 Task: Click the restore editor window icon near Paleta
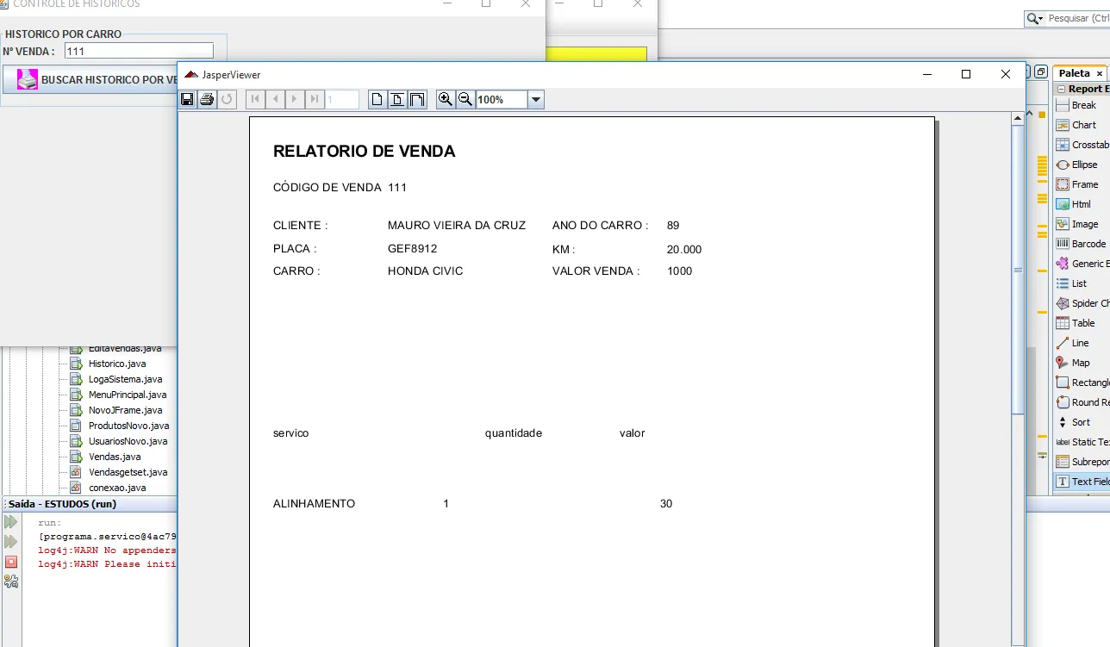tap(1041, 72)
